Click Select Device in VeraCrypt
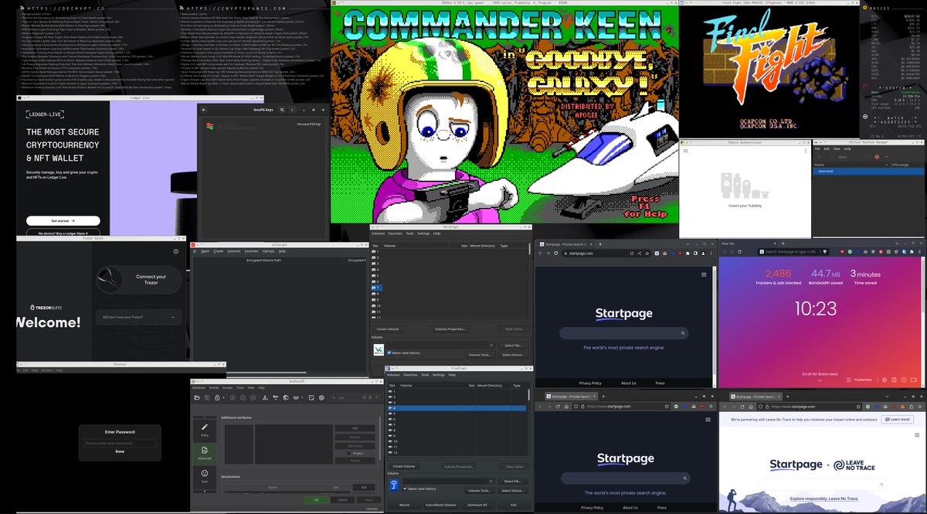The height and width of the screenshot is (514, 927). click(x=512, y=355)
